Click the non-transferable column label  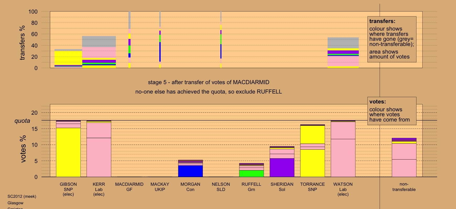[x=404, y=187]
